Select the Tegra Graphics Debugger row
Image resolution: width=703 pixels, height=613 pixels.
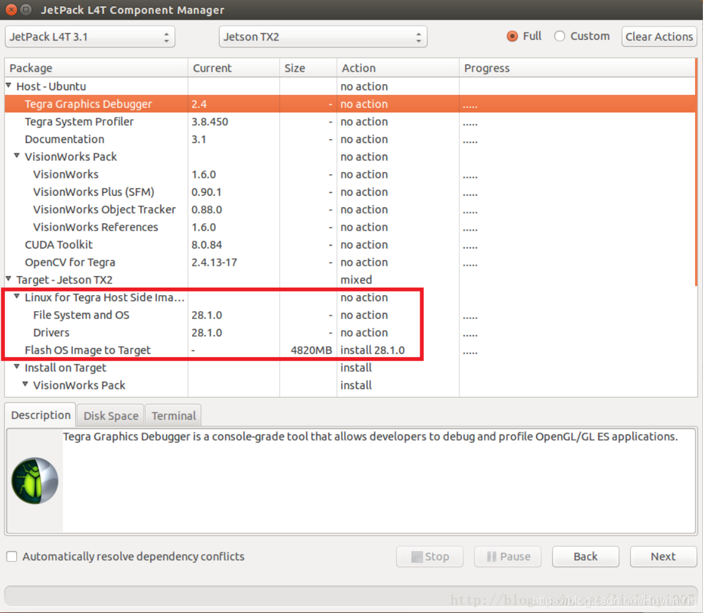coord(350,104)
